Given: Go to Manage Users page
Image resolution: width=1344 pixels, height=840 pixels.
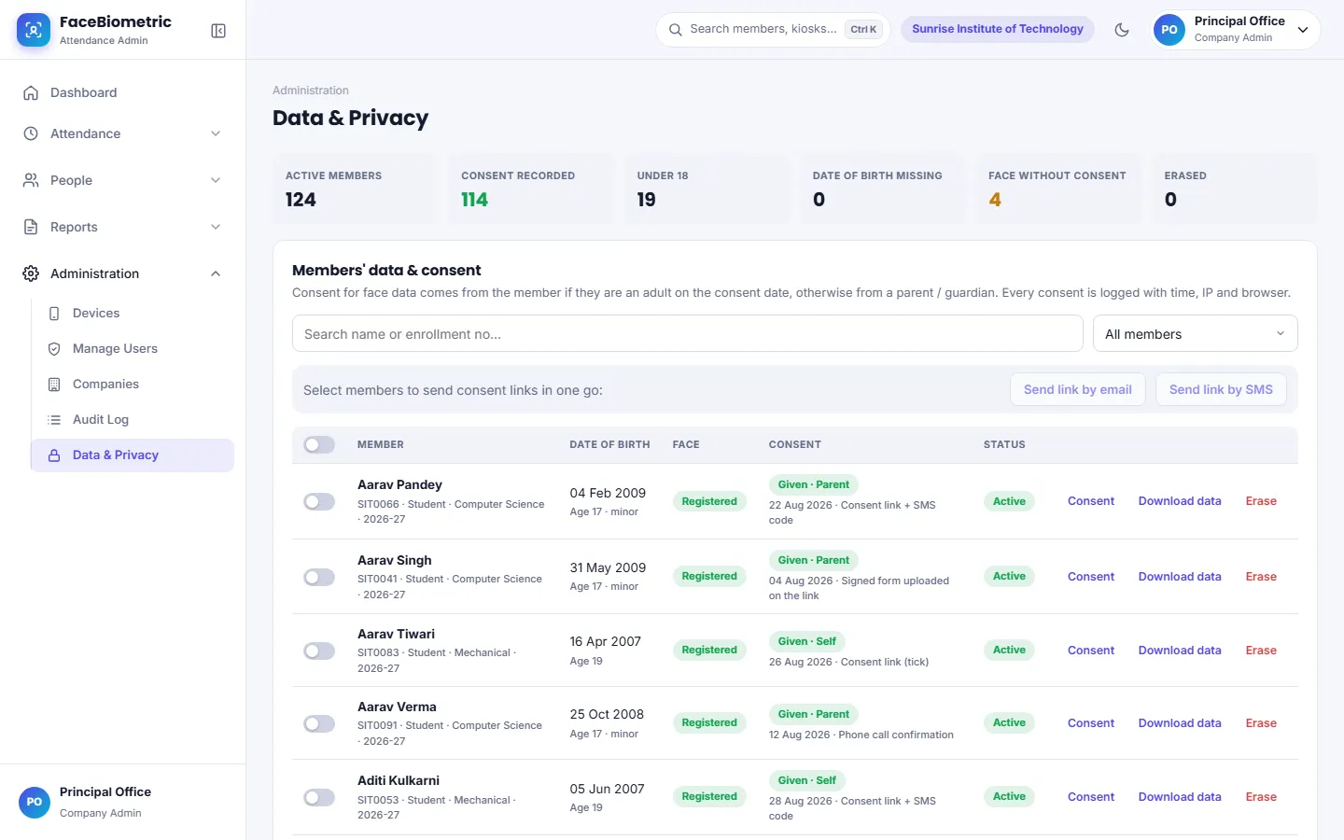Looking at the screenshot, I should (132, 349).
